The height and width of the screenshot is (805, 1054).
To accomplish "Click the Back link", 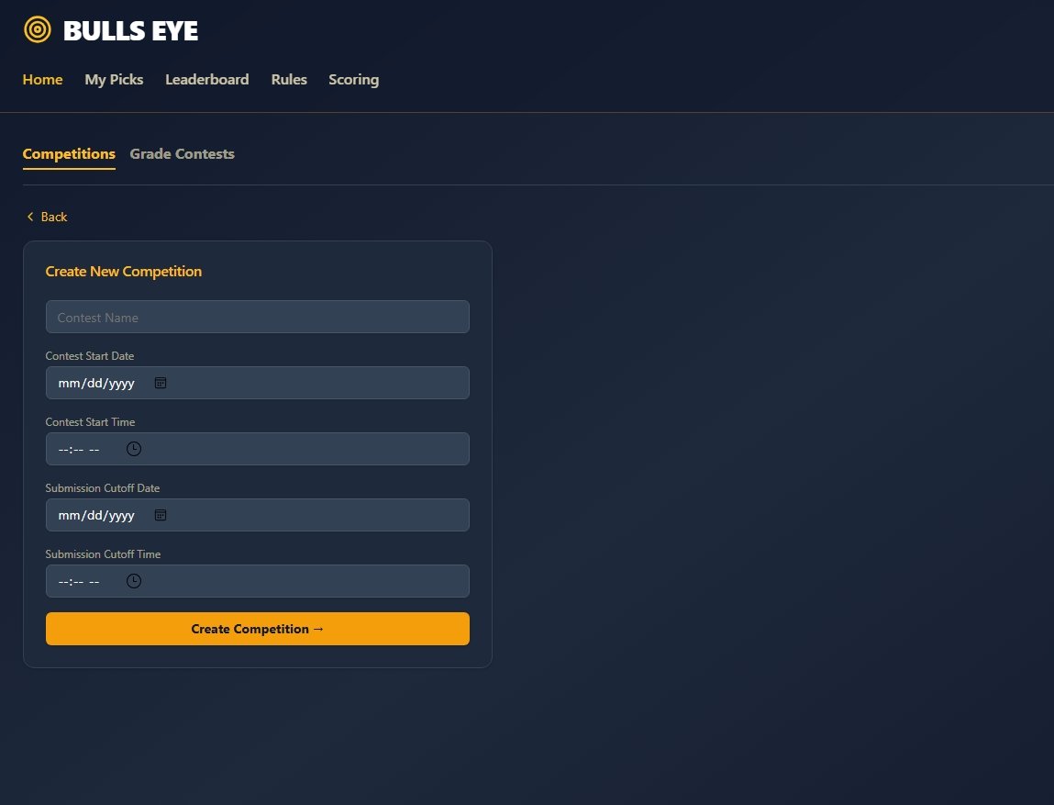I will 53,217.
